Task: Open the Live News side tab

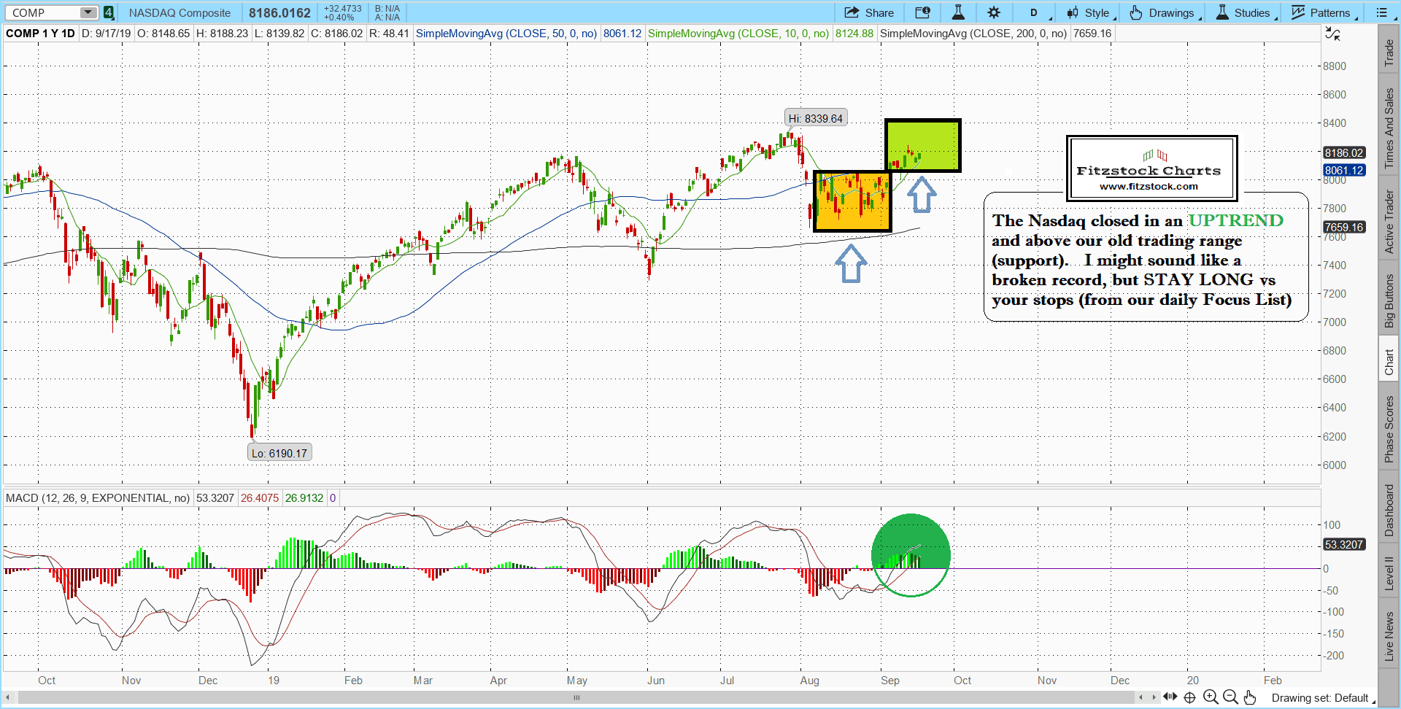Action: [x=1389, y=636]
